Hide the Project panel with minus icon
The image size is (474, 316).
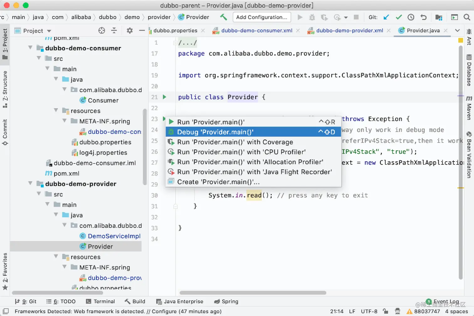(x=142, y=30)
